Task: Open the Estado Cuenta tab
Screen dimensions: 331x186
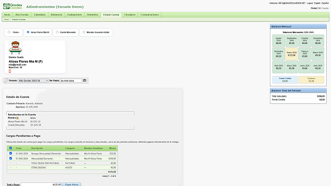Action: click(x=111, y=14)
